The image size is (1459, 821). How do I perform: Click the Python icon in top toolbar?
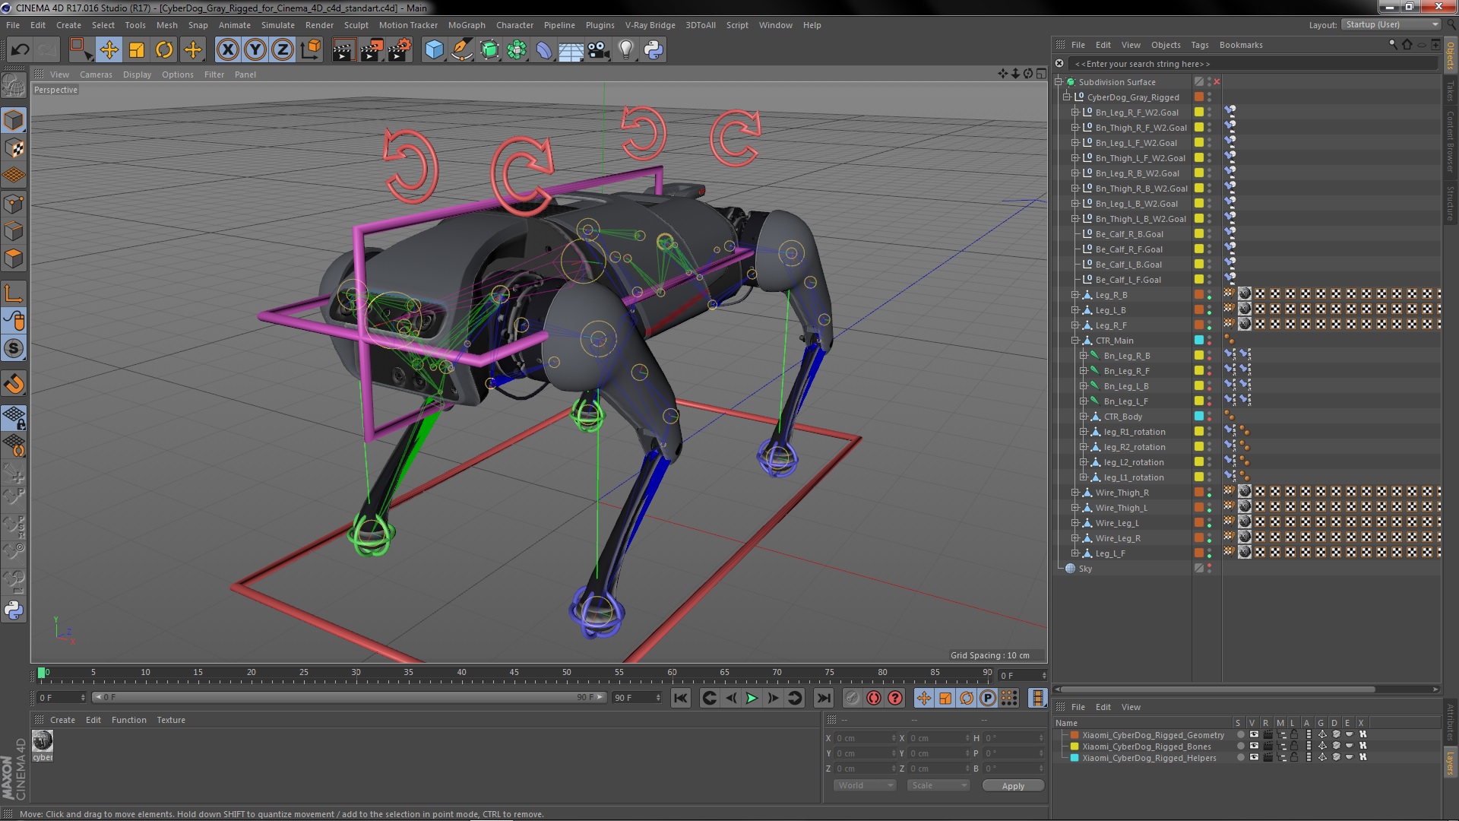pos(654,50)
